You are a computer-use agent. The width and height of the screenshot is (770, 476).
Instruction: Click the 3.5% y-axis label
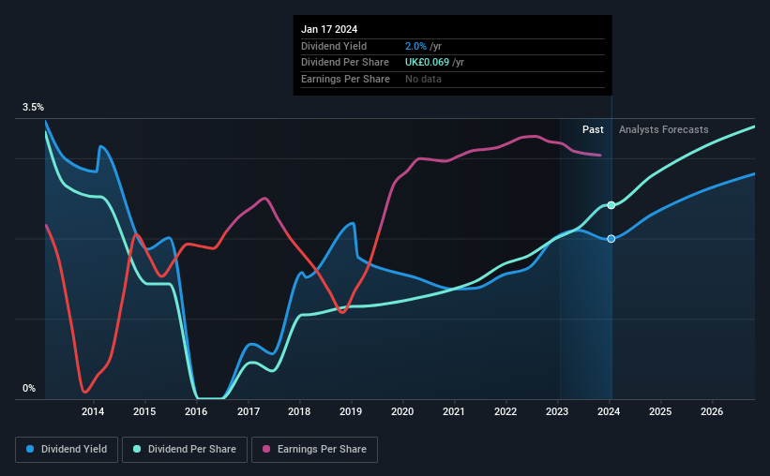pyautogui.click(x=33, y=107)
